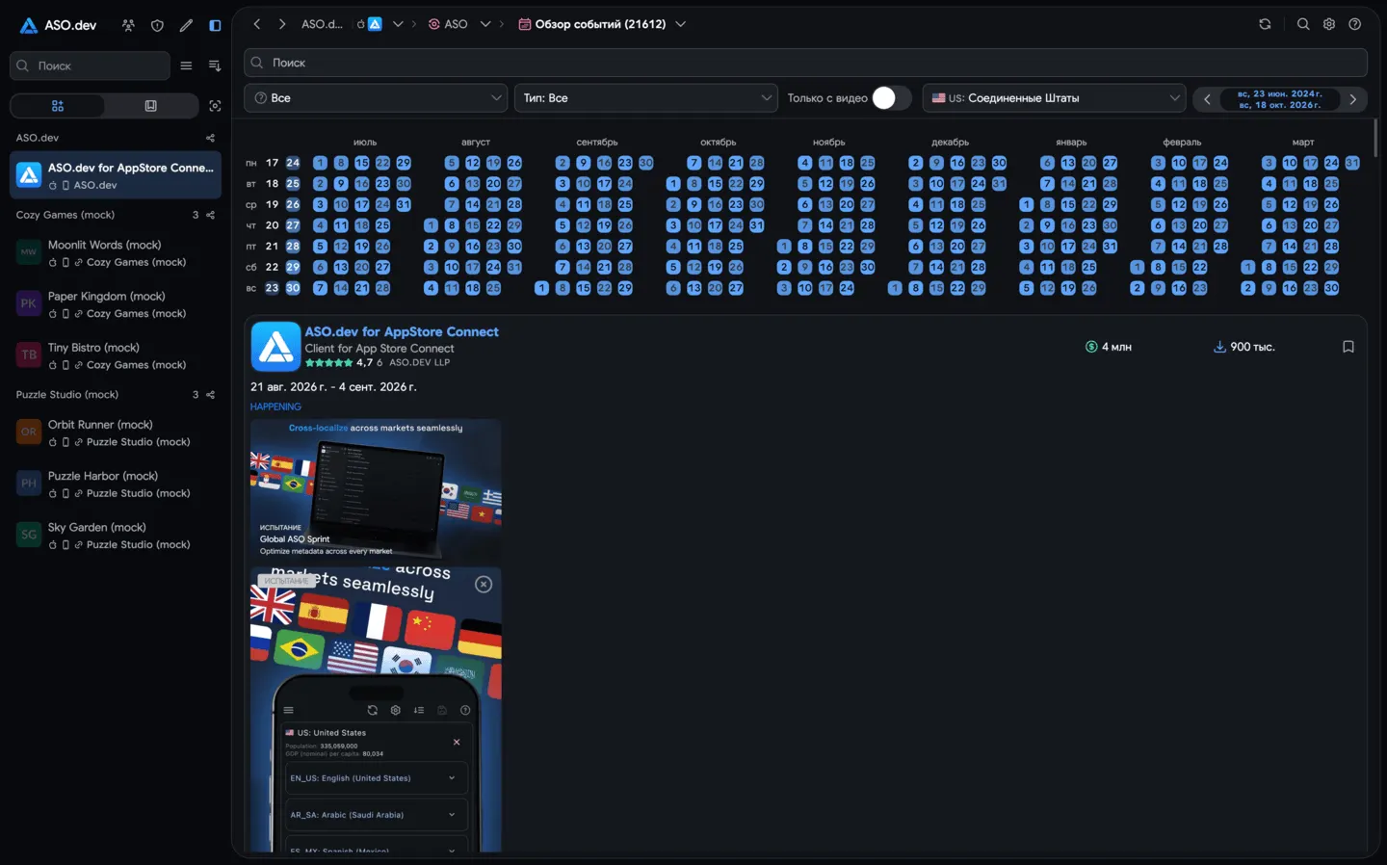Close the enlarged event preview image
Viewport: 1387px width, 865px height.
[484, 584]
